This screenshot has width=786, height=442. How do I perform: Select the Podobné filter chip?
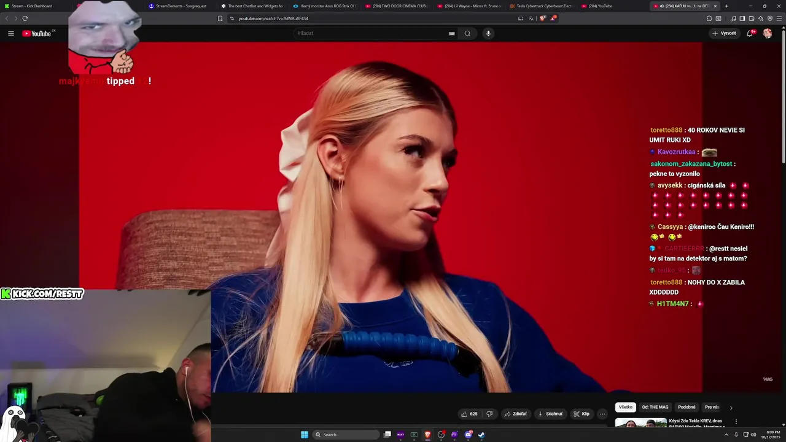(687, 407)
